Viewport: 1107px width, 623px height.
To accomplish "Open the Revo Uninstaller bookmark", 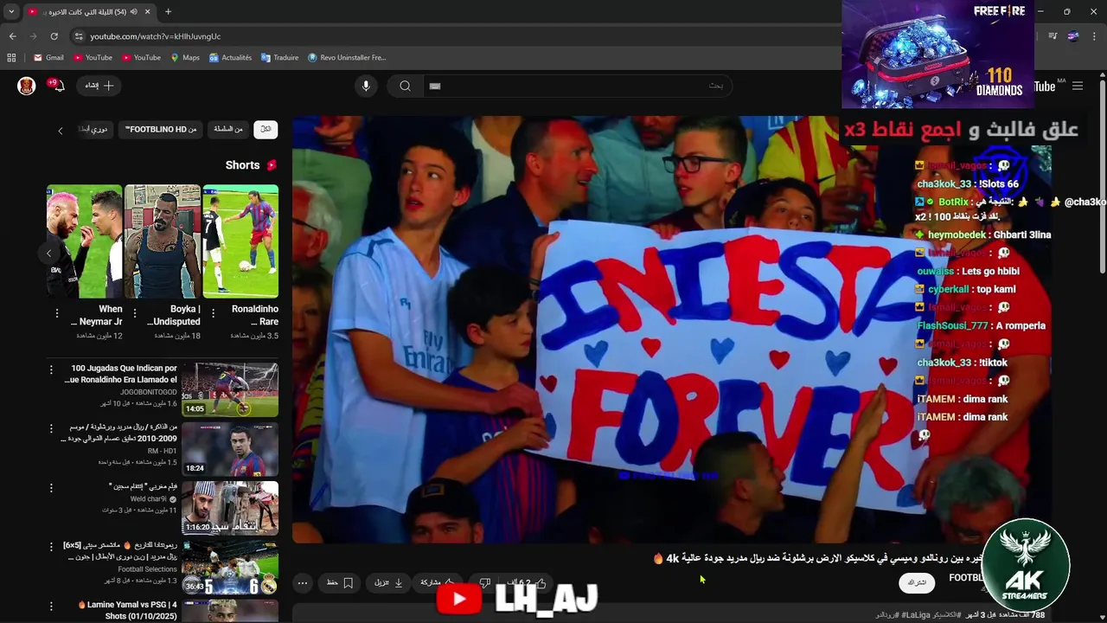I will pyautogui.click(x=347, y=58).
